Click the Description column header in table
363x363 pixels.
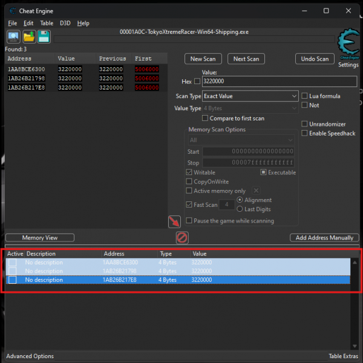(63, 253)
